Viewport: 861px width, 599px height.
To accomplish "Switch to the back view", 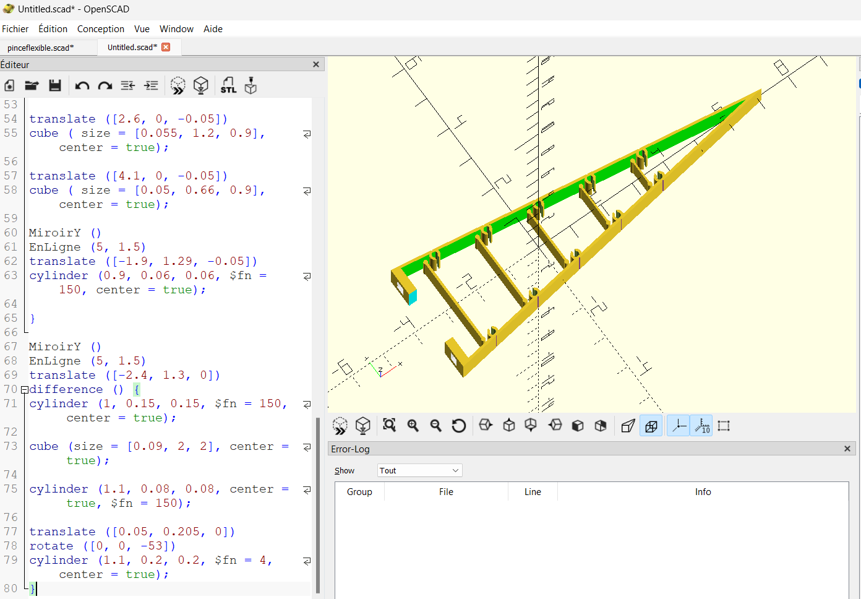I will coord(601,425).
